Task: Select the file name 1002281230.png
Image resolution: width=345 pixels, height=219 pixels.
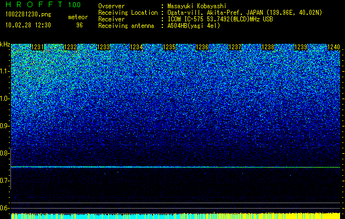Action: coord(29,15)
